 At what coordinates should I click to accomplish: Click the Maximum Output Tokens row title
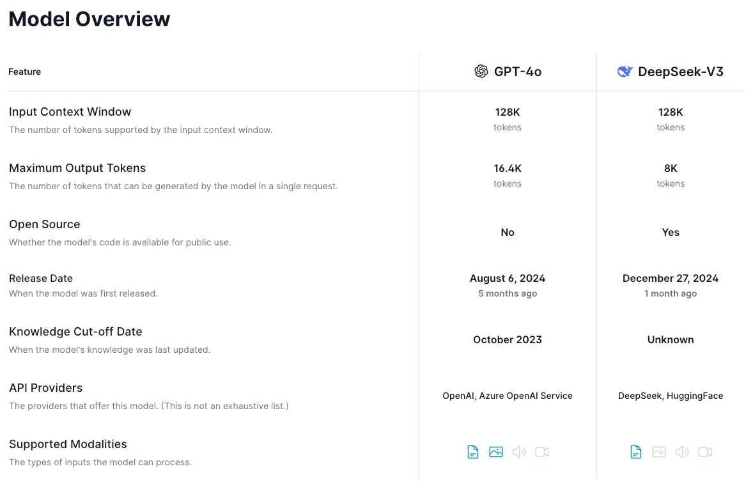click(x=77, y=167)
